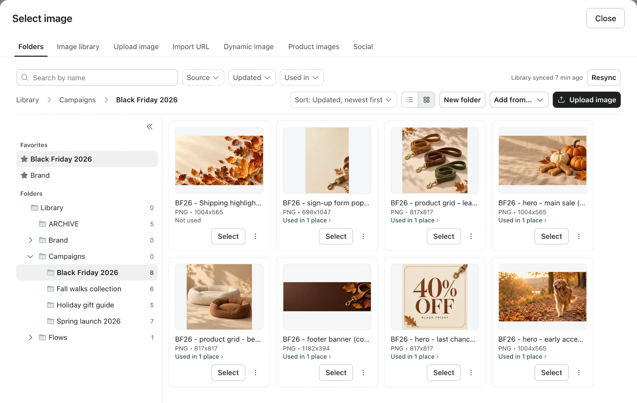Open more options for product grid leashes image
This screenshot has width=637, height=403.
[x=471, y=236]
